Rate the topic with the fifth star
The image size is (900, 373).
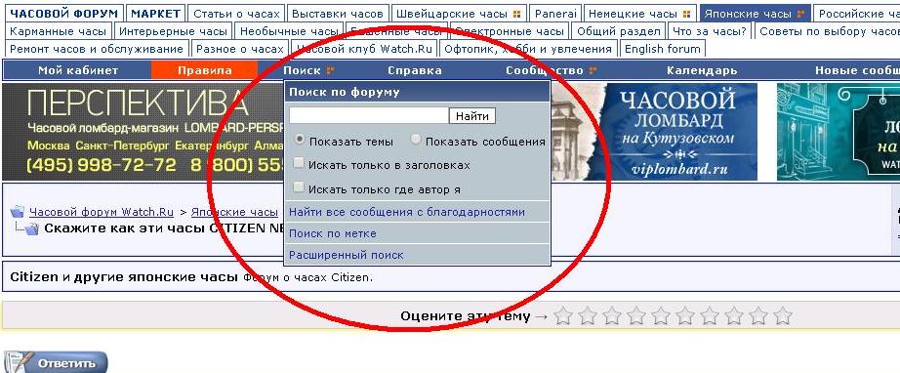[x=661, y=315]
